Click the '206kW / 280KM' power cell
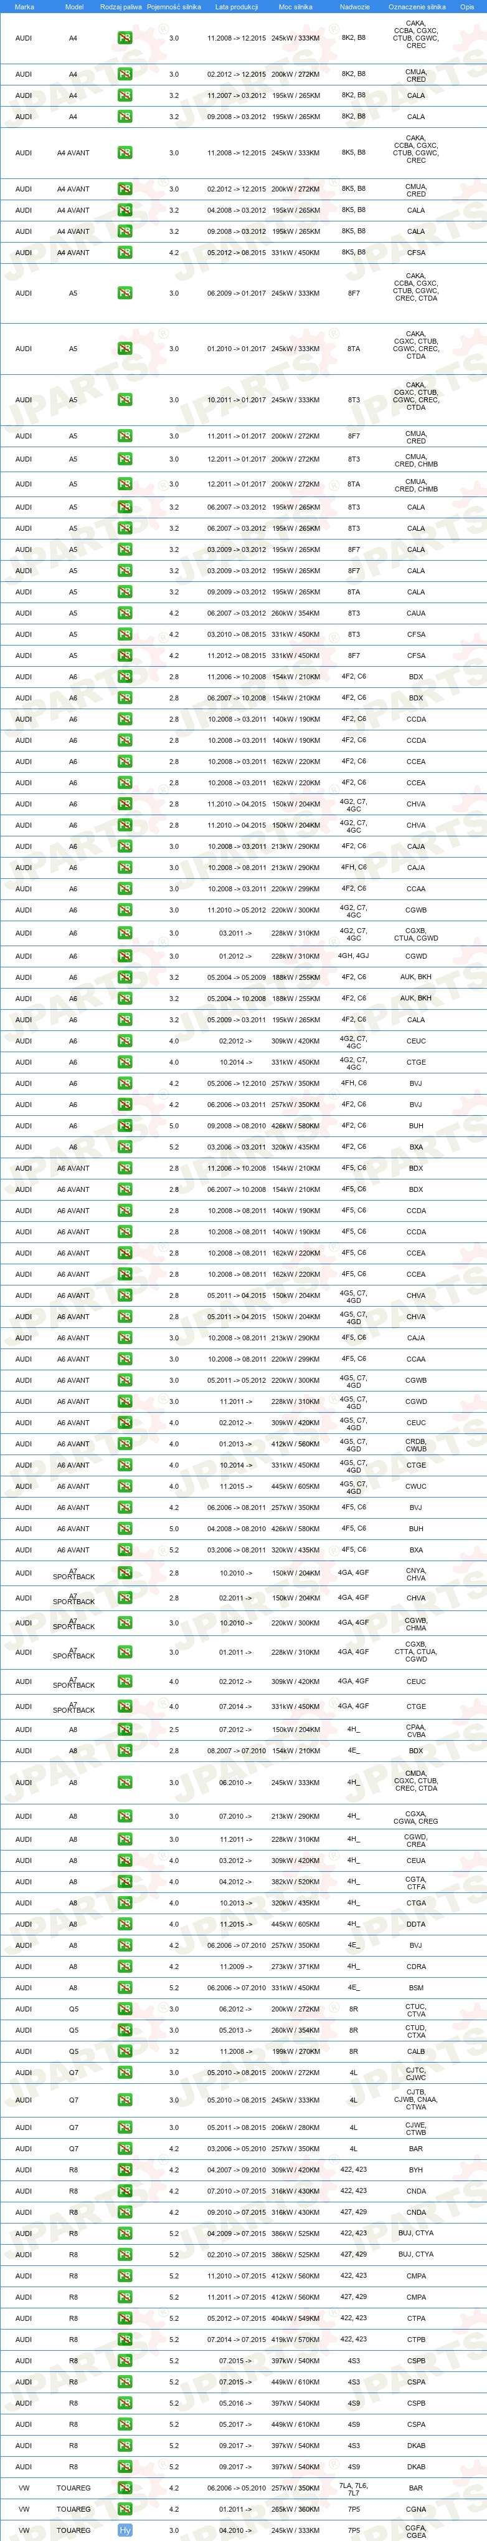 296,2127
